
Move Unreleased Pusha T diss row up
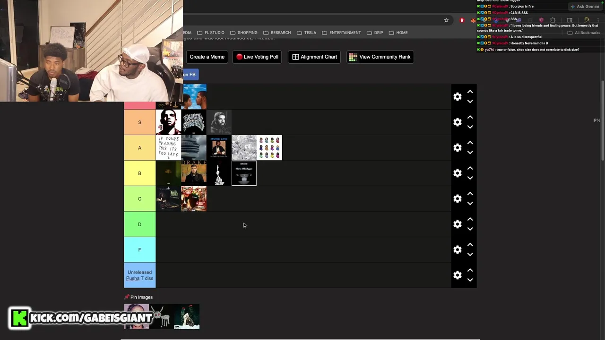coord(470,270)
